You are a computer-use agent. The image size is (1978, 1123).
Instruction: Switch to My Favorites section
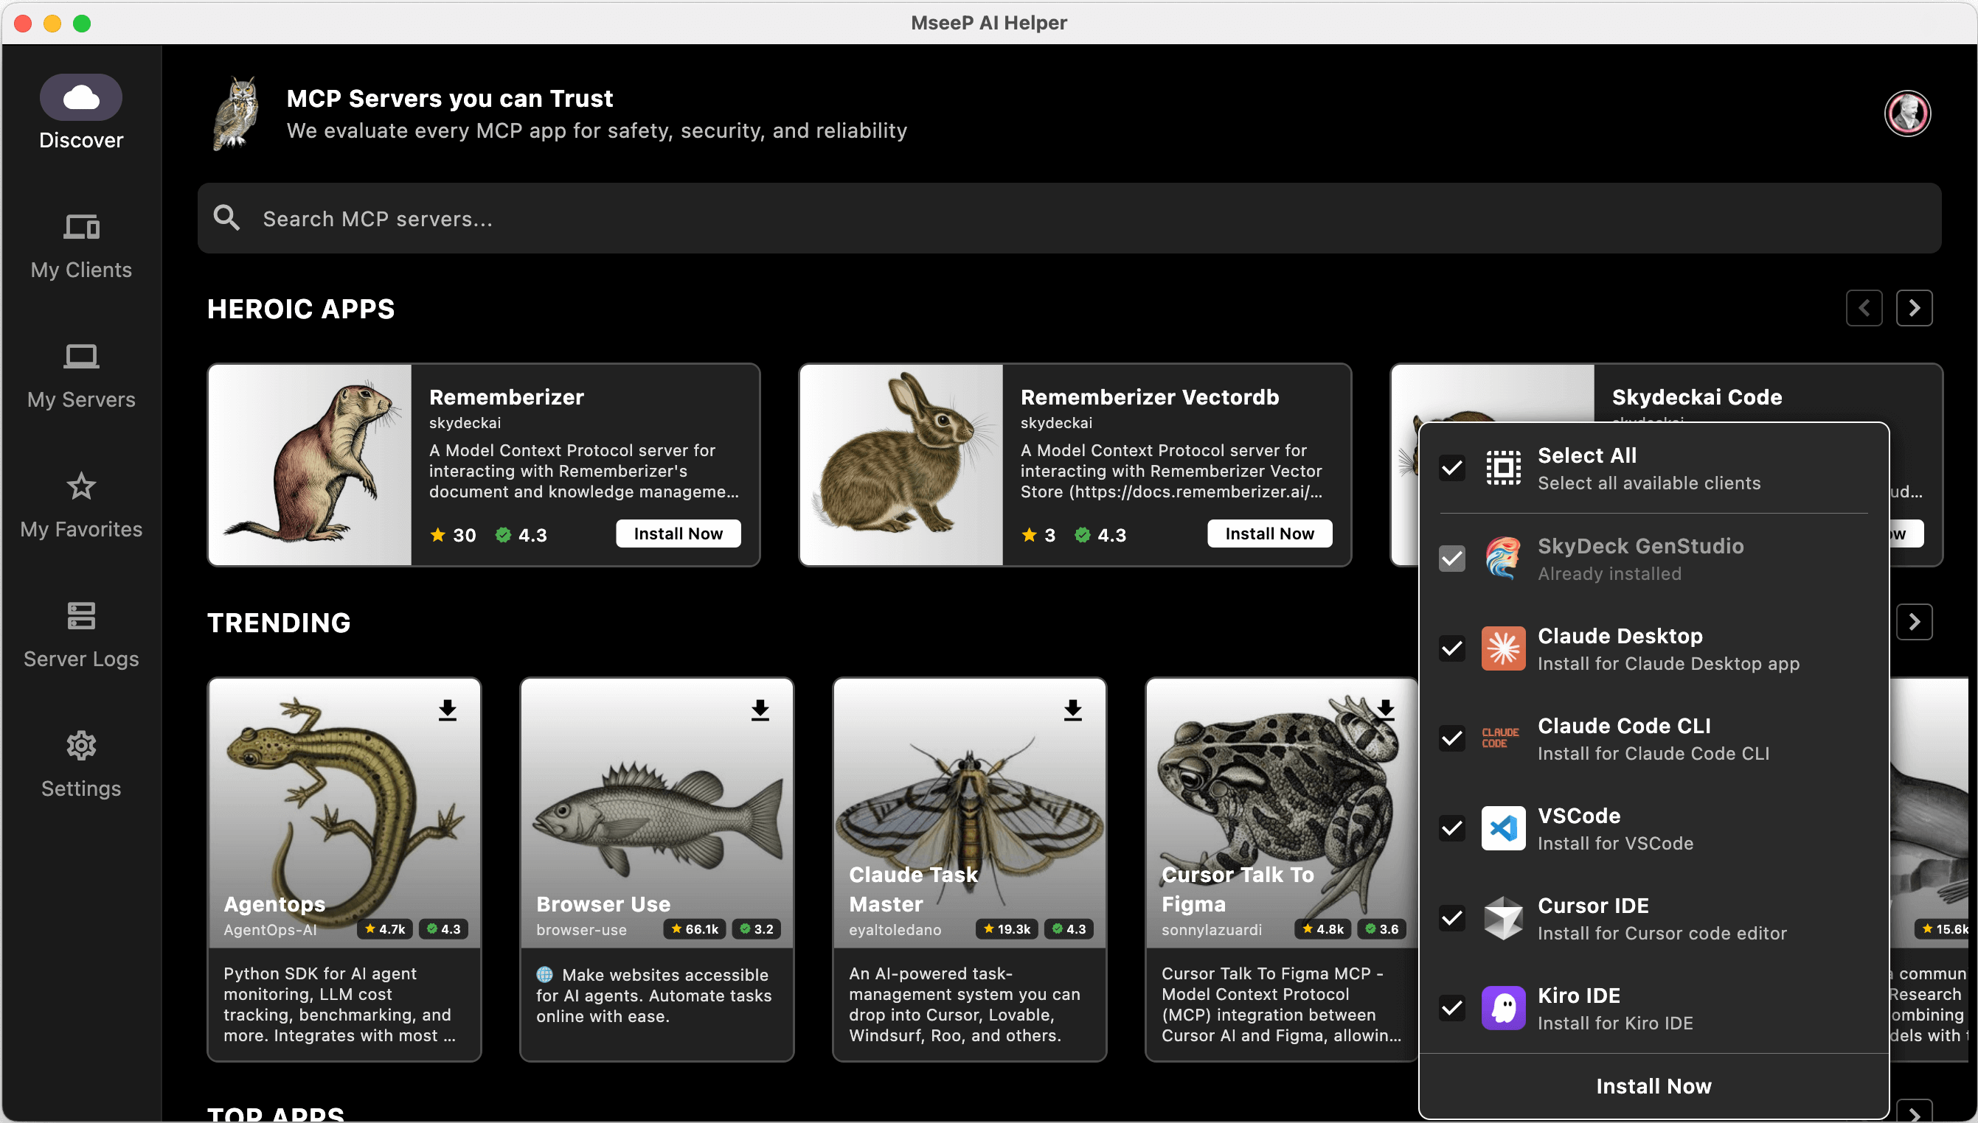click(81, 508)
